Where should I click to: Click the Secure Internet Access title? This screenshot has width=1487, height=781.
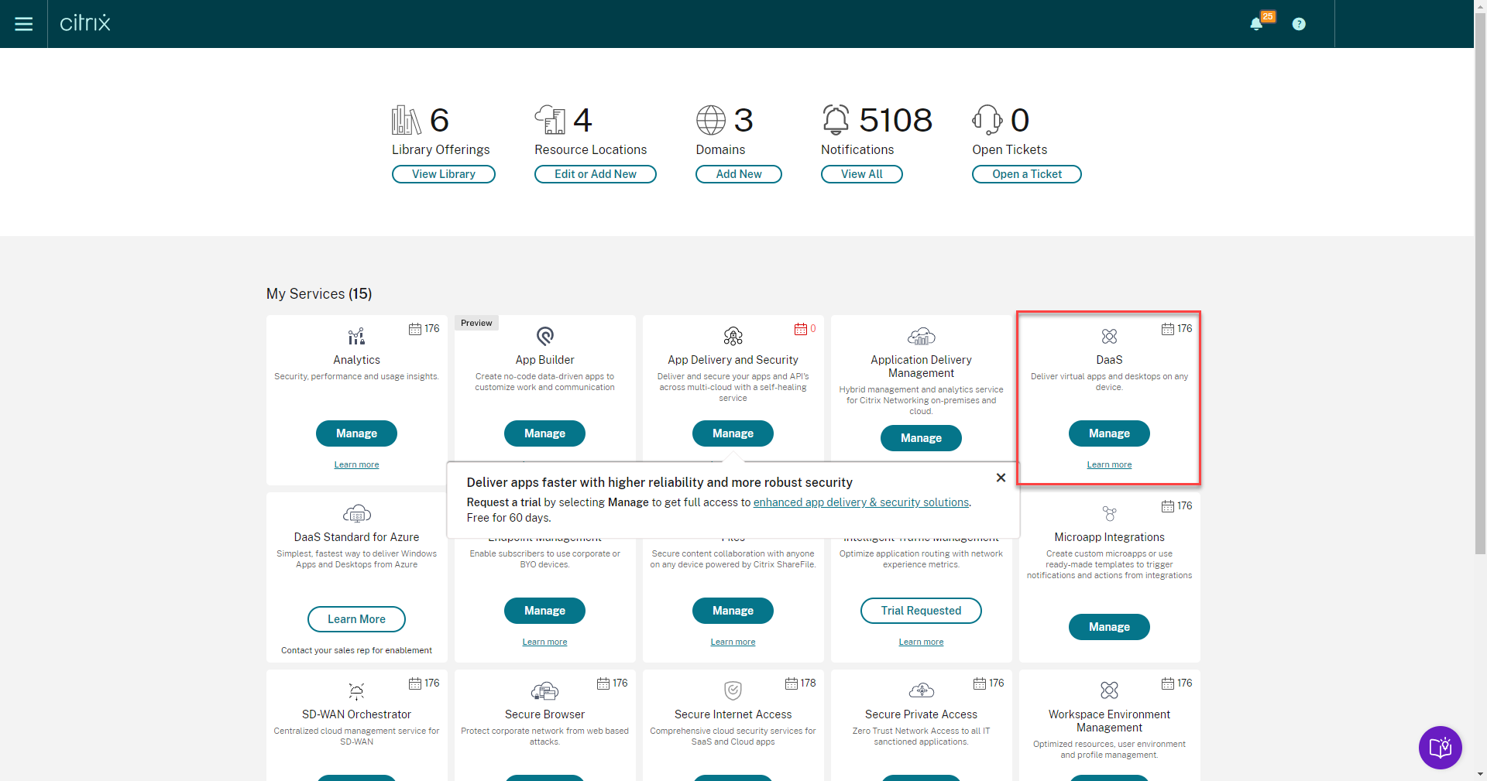coord(733,714)
